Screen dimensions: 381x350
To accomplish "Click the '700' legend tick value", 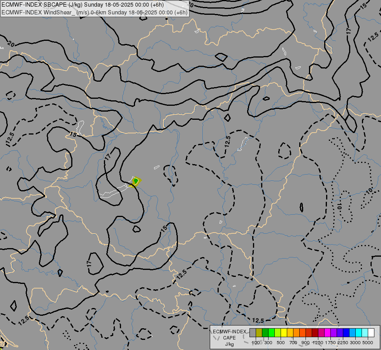I will tap(293, 343).
